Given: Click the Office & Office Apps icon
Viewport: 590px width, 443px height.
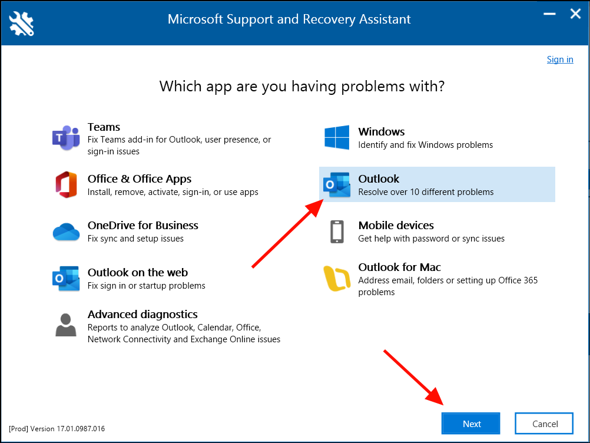Looking at the screenshot, I should (66, 184).
